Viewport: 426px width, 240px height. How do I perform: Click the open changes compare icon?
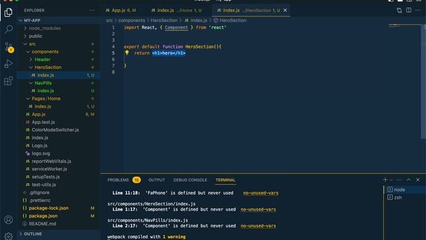399,11
